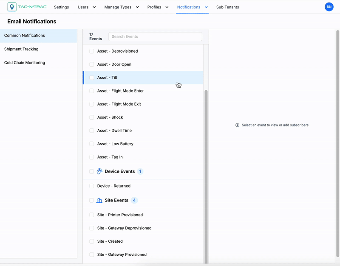Select the Site - Gateway Provisioned row
The width and height of the screenshot is (340, 266).
point(143,255)
